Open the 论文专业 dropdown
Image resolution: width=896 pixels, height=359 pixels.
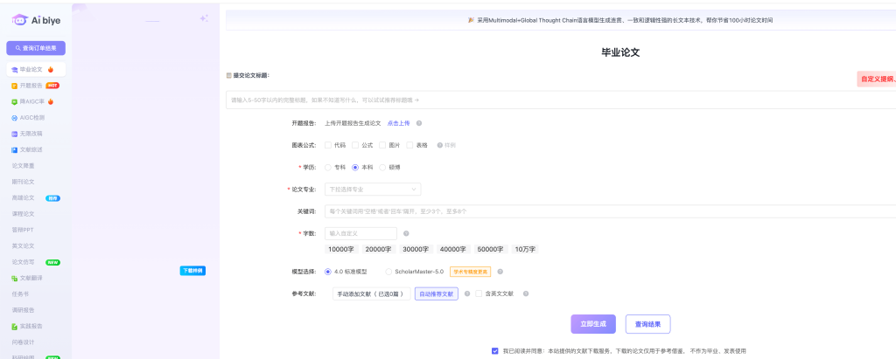click(372, 189)
